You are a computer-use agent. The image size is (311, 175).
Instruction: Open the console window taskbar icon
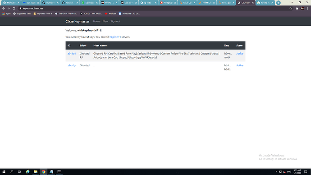59,172
